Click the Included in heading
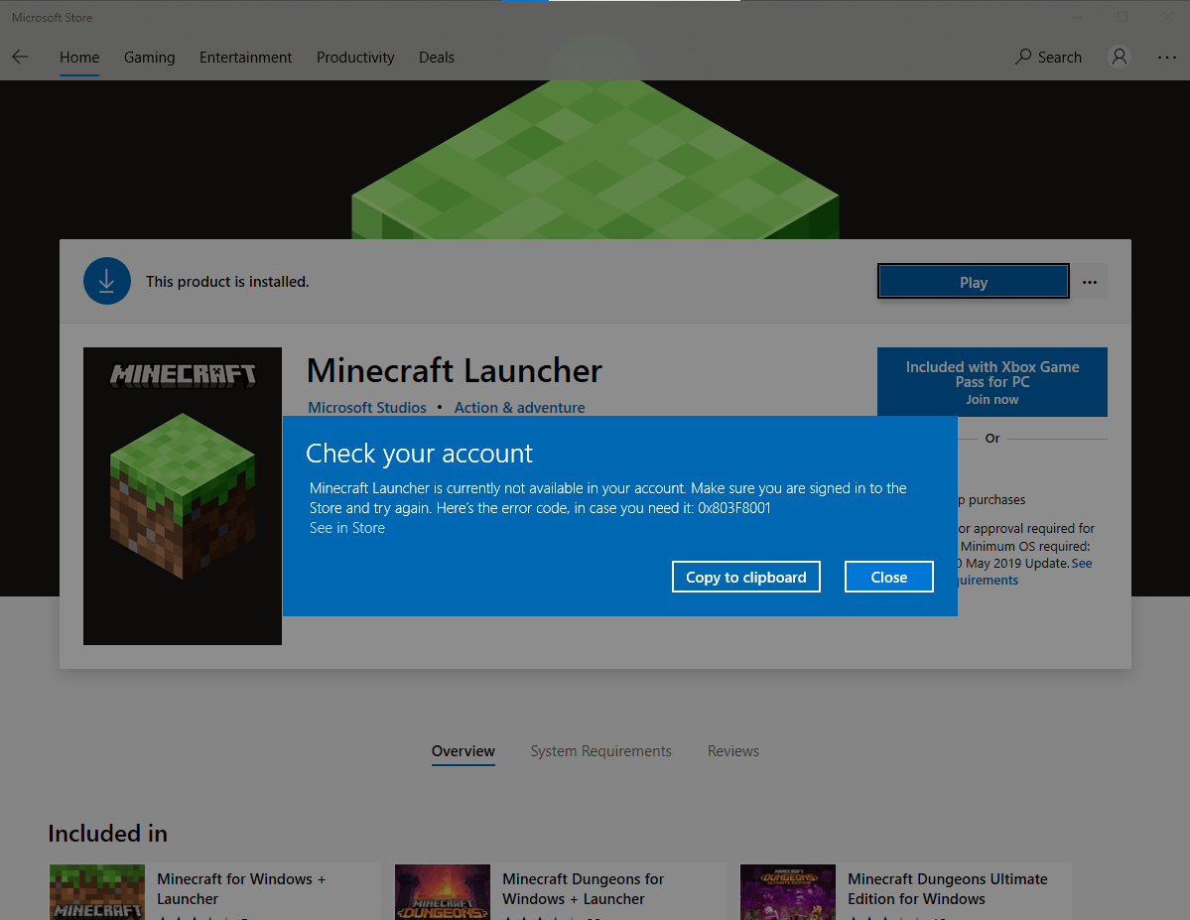 click(108, 834)
